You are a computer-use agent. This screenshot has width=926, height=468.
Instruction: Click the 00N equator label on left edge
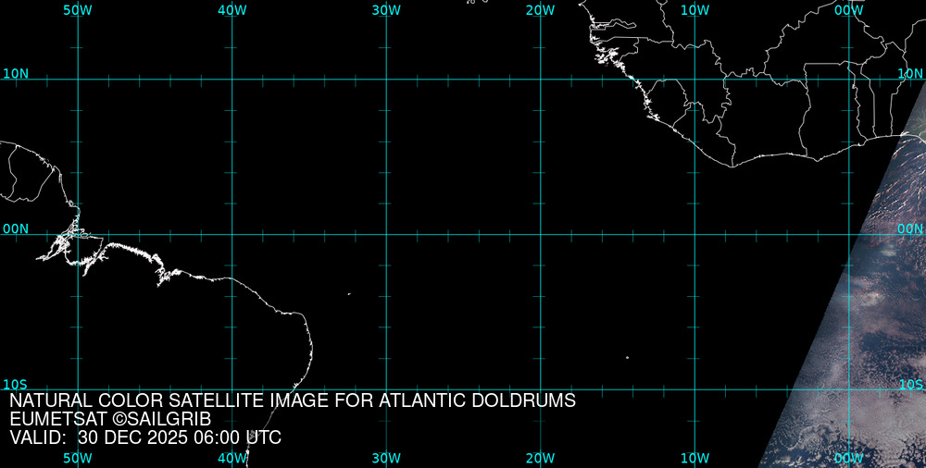15,228
